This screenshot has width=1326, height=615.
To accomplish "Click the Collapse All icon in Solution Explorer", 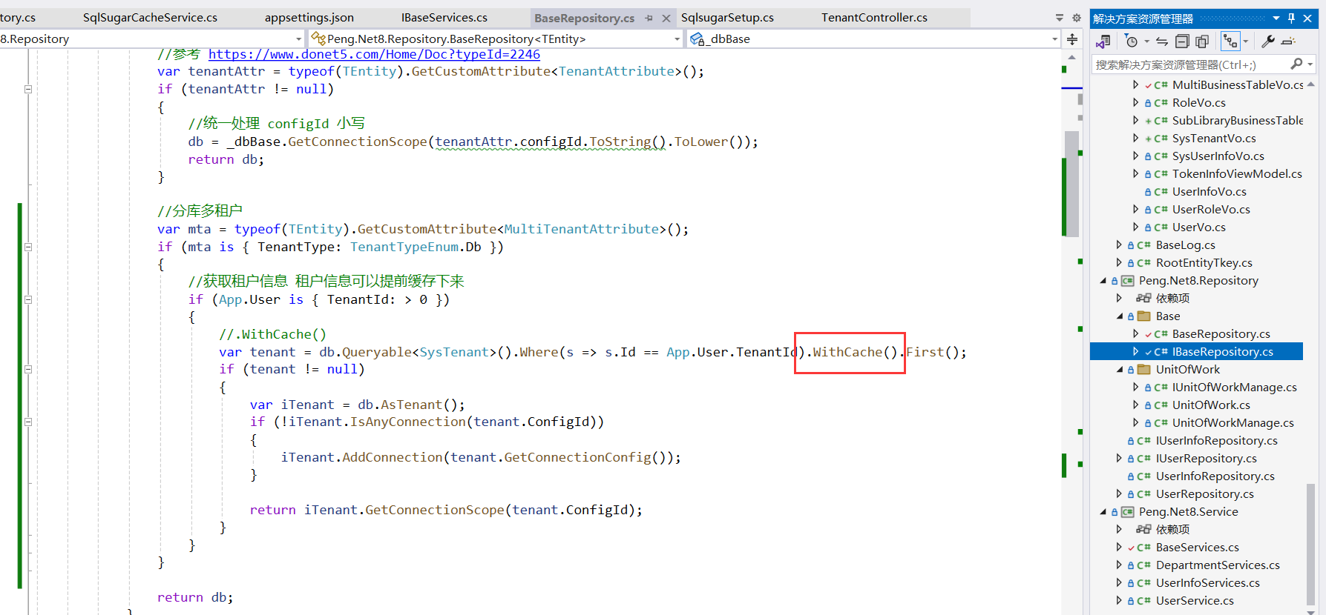I will click(x=1183, y=41).
